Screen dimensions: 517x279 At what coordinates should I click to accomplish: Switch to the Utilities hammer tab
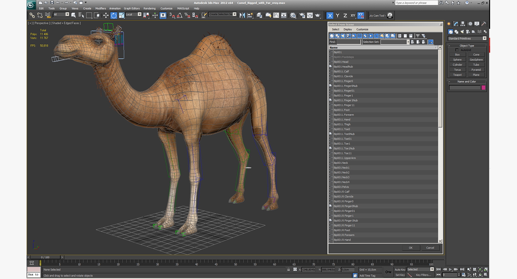tap(484, 24)
